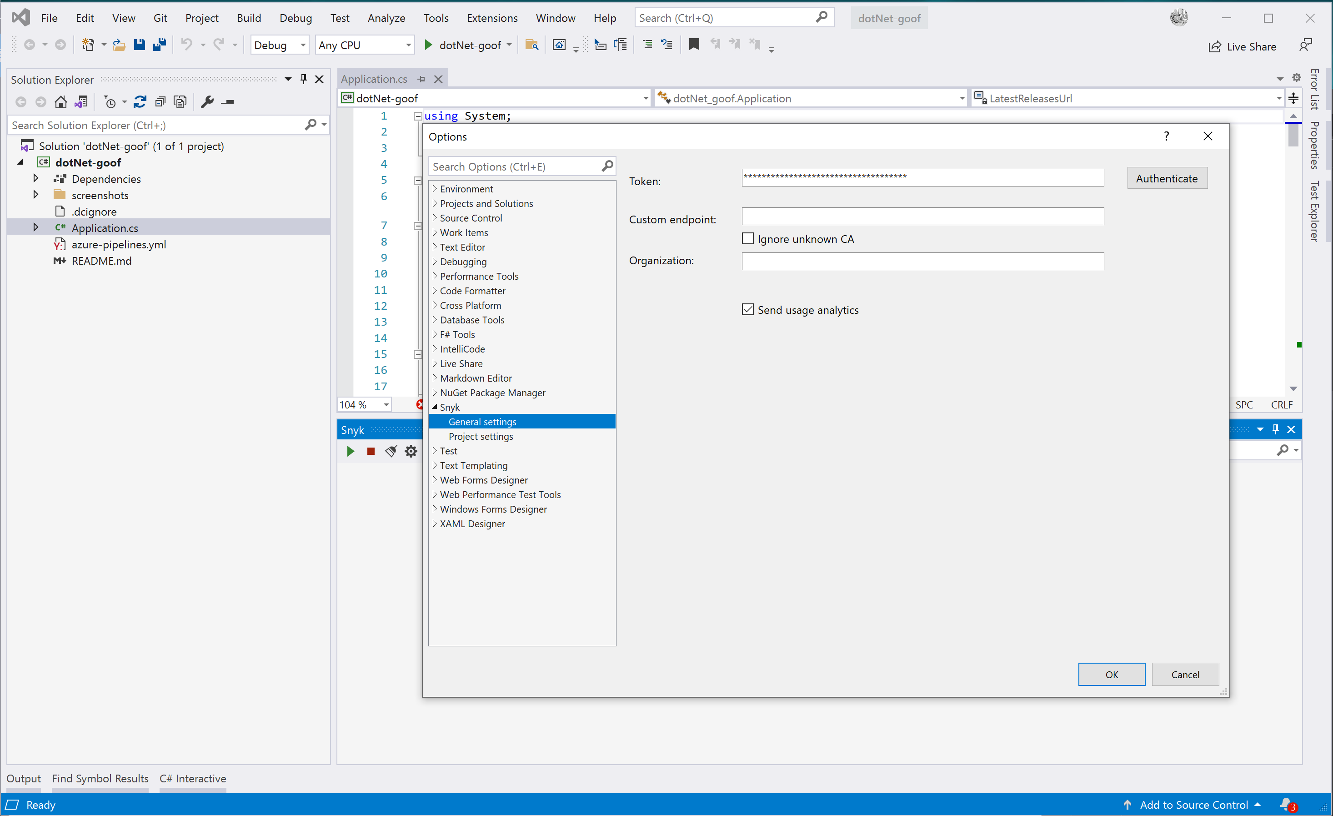Click the Organization input field
The width and height of the screenshot is (1333, 816).
tap(922, 262)
